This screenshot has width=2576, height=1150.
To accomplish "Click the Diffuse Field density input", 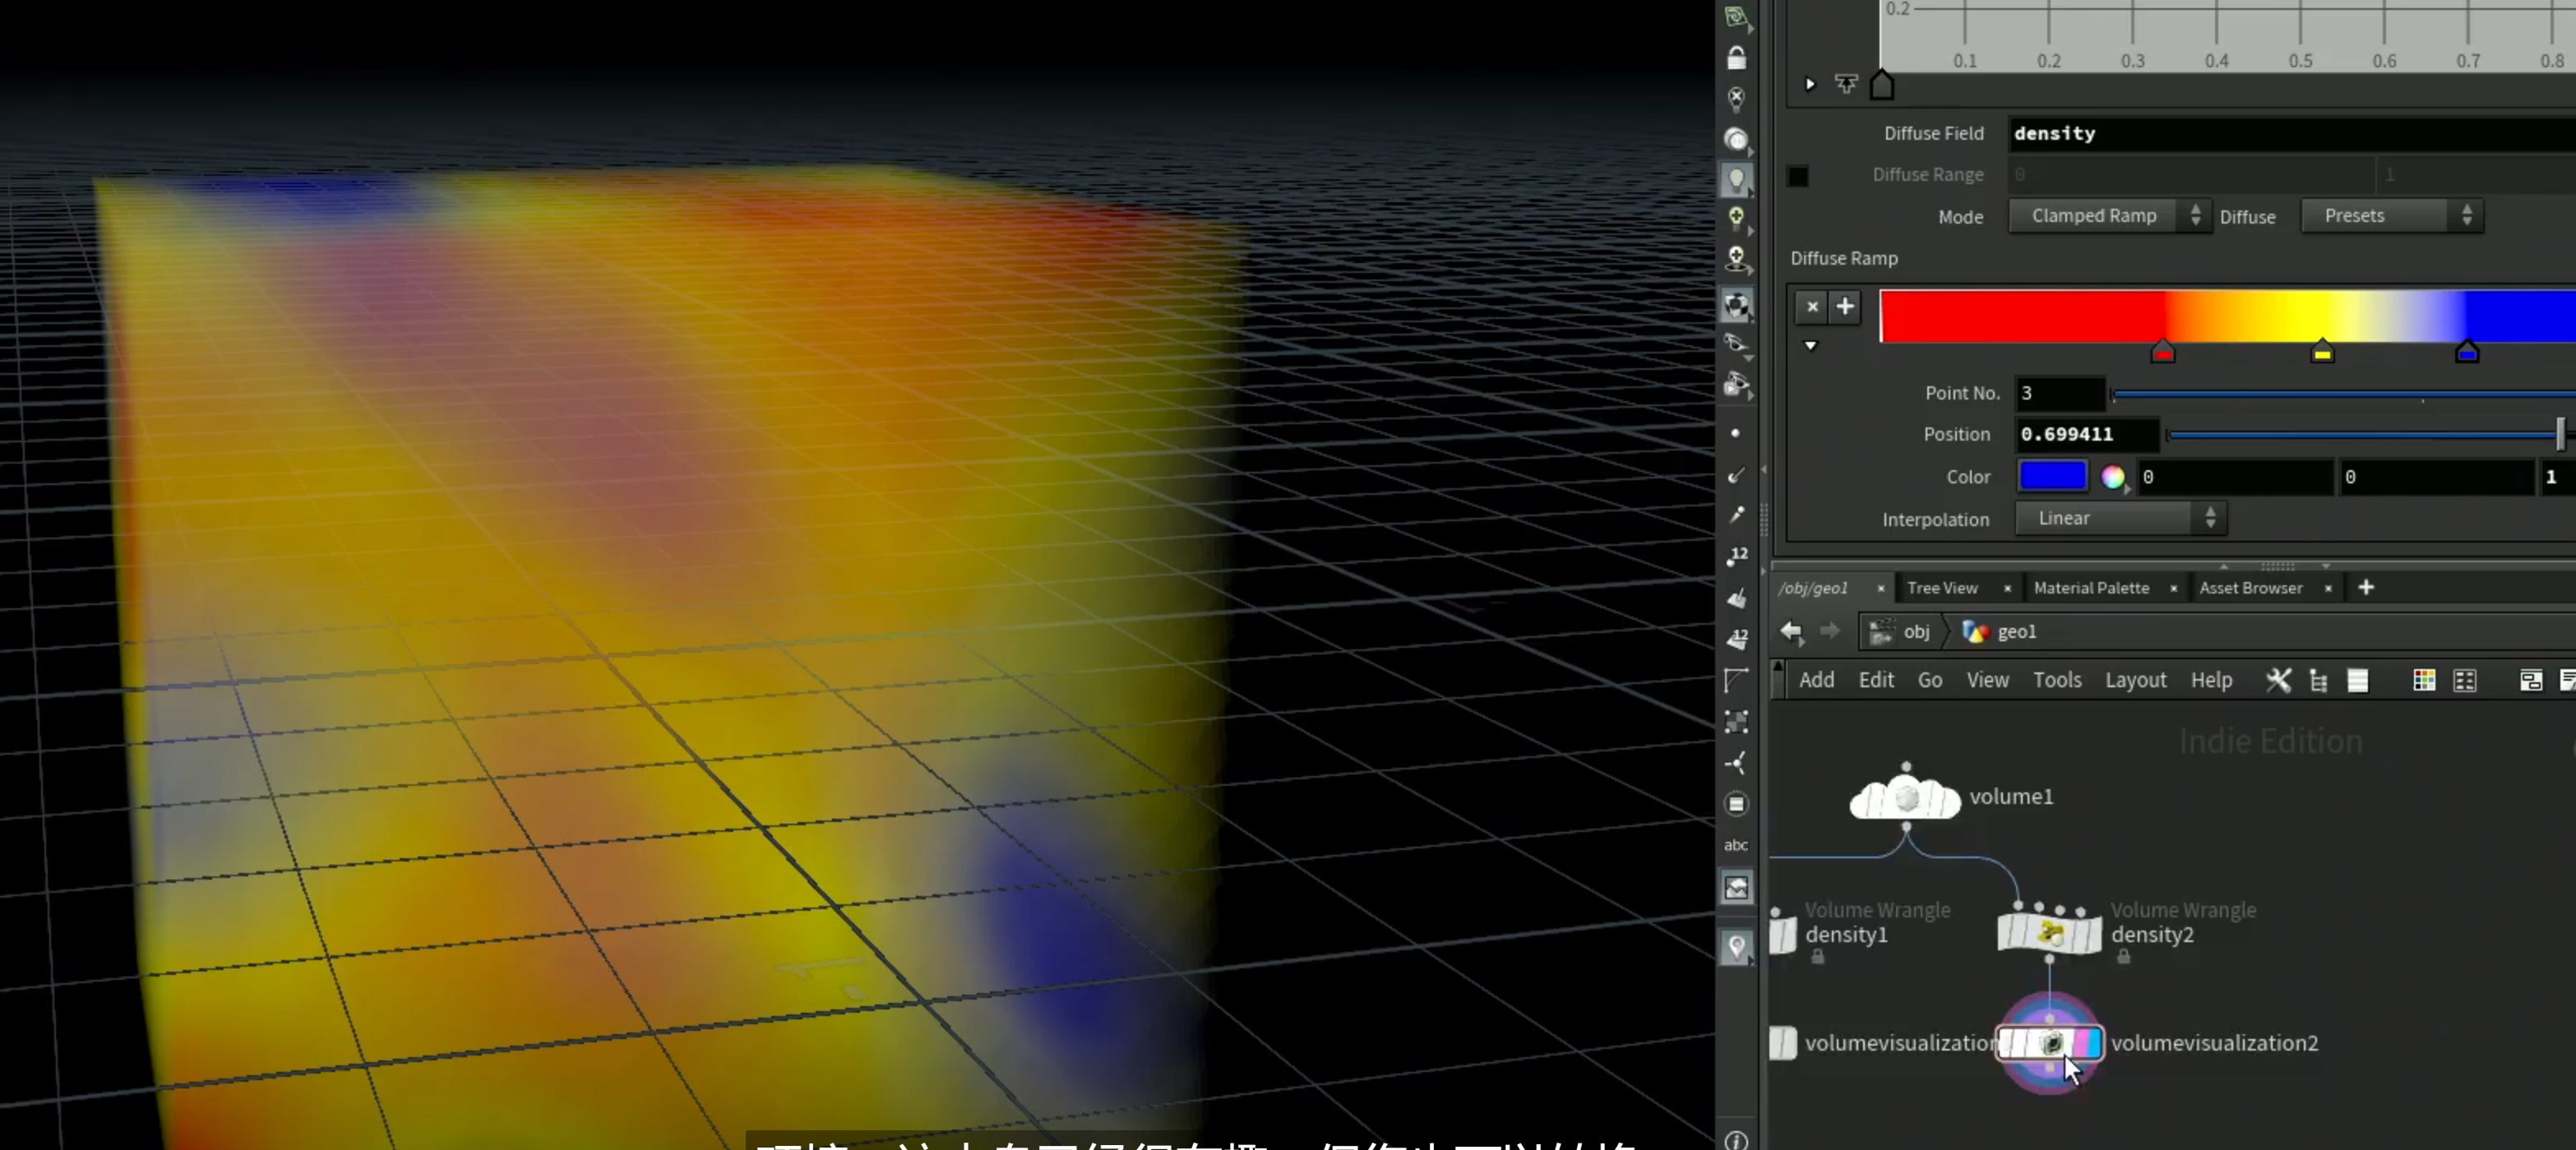I will (x=2291, y=134).
